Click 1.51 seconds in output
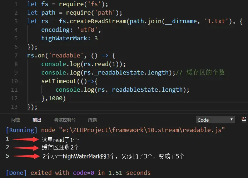248x178 pixels. click(129, 173)
